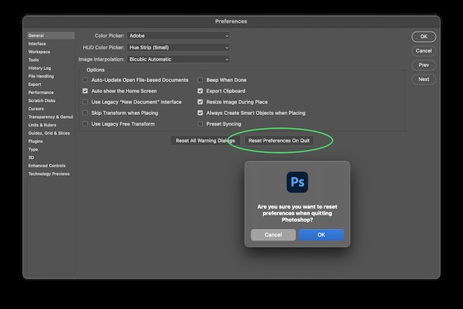Open Export preferences section

(35, 84)
